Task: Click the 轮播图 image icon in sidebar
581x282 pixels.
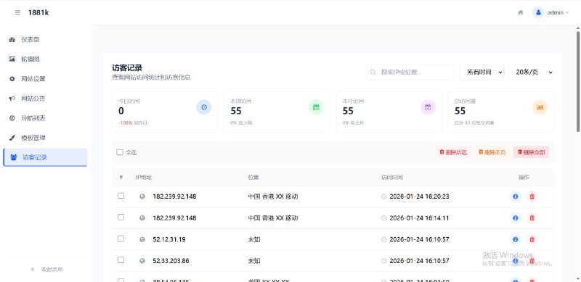Action: click(x=12, y=59)
